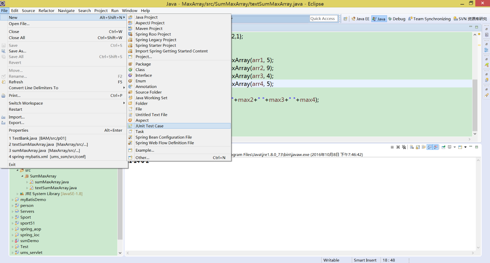The height and width of the screenshot is (263, 490).
Task: Click the Class icon in New submenu
Action: tap(130, 70)
